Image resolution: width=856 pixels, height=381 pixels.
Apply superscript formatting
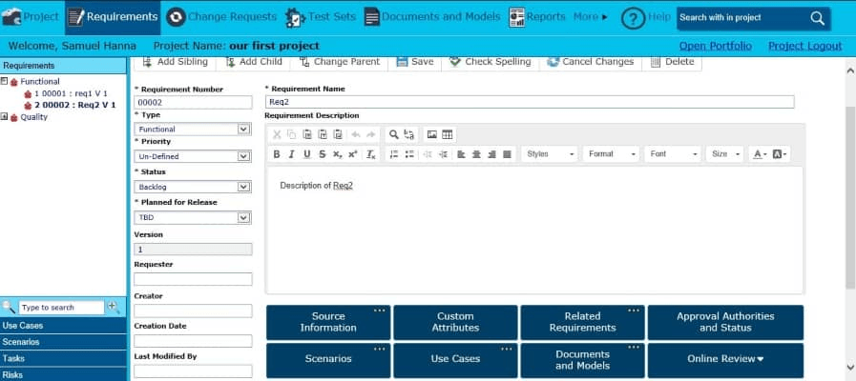(x=353, y=154)
